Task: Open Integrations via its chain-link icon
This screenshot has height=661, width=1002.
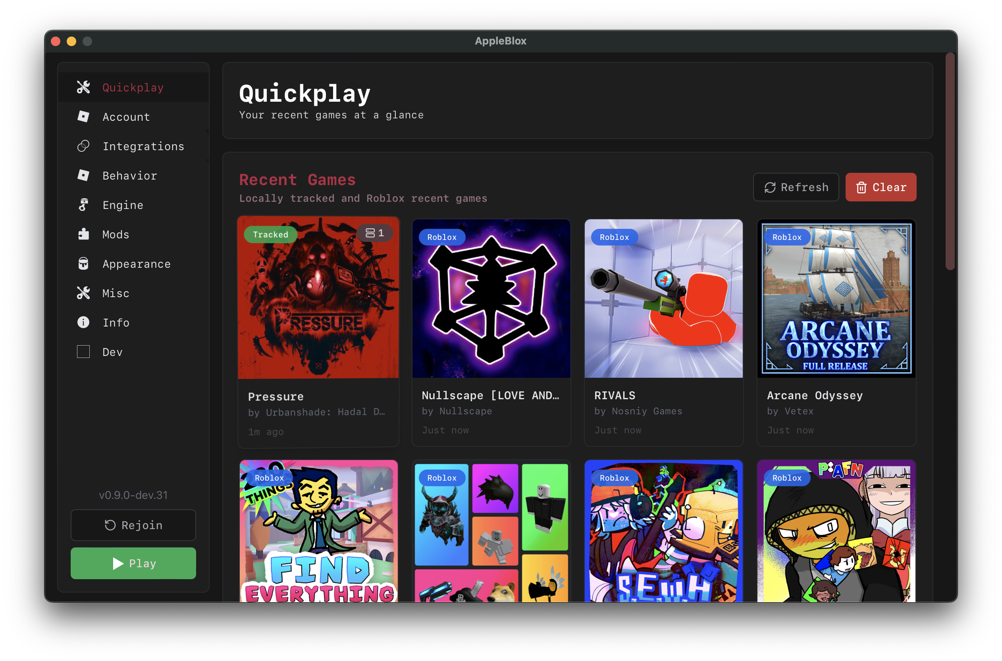Action: click(x=83, y=146)
